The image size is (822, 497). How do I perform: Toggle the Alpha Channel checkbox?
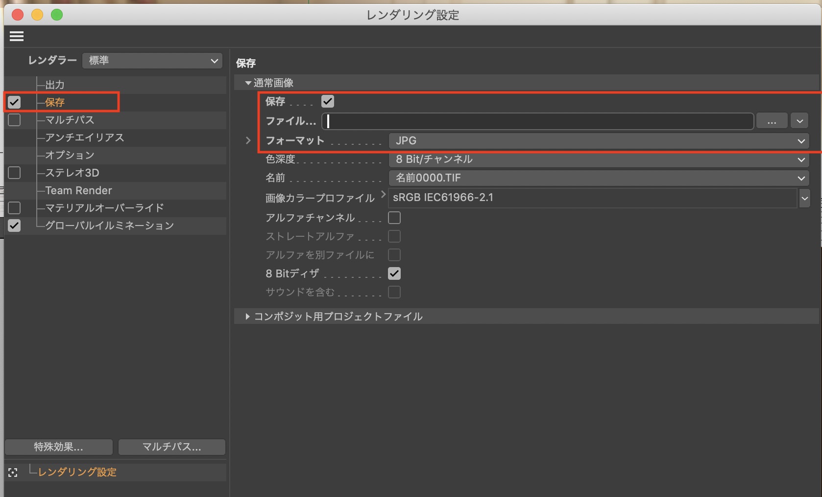click(x=394, y=218)
